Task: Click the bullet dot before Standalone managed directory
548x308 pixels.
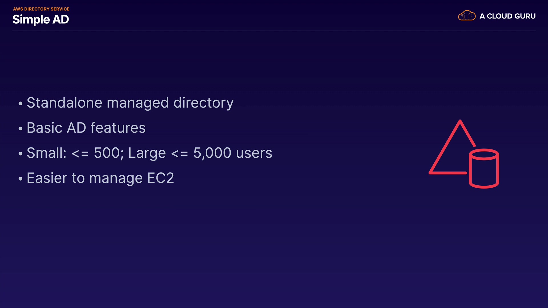Action: coord(20,104)
